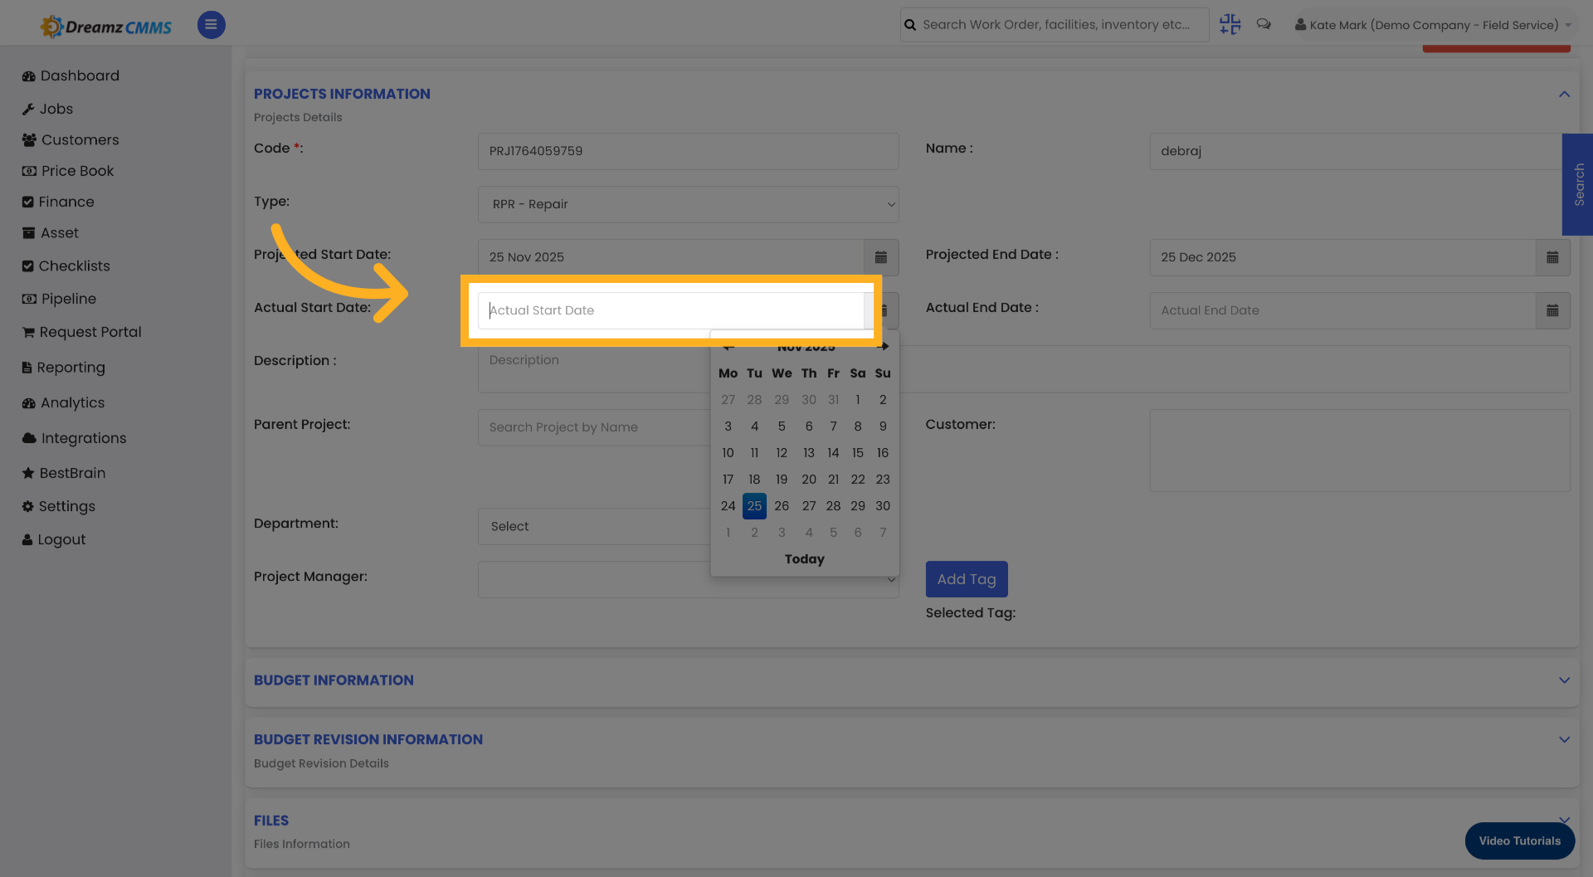
Task: Select day 31 of previous month
Action: pyautogui.click(x=833, y=400)
